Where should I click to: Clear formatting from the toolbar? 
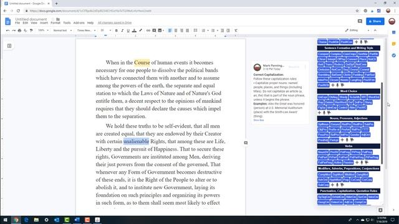pyautogui.click(x=236, y=30)
